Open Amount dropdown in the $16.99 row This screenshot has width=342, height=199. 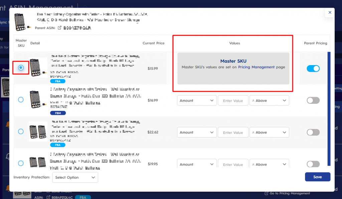point(197,101)
